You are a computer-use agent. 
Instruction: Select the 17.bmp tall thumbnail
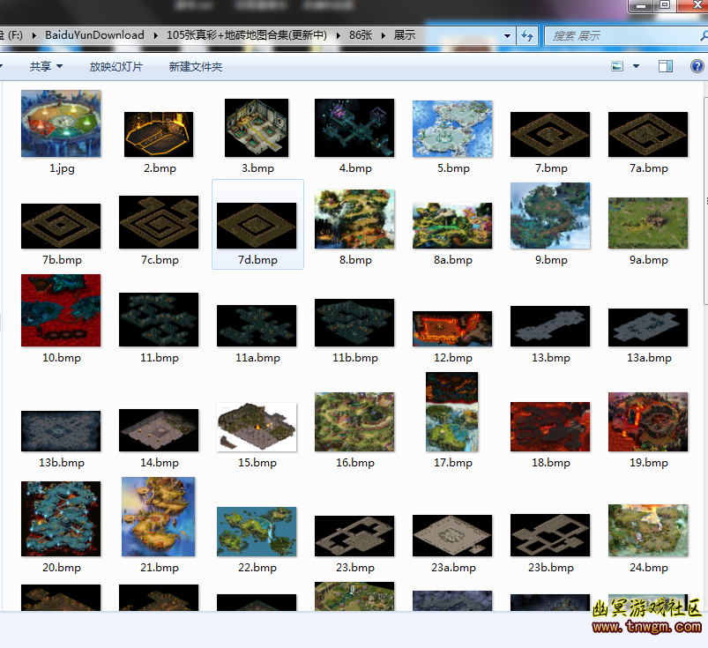452,412
